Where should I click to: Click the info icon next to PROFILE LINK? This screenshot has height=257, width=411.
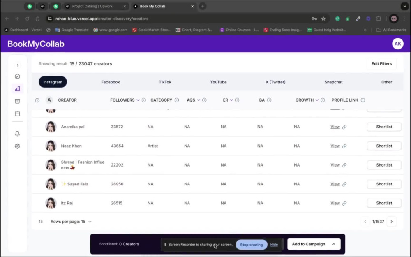click(x=363, y=100)
